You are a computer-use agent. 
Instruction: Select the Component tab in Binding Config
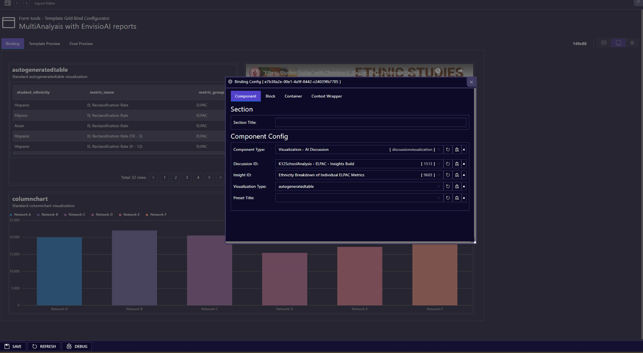(246, 96)
